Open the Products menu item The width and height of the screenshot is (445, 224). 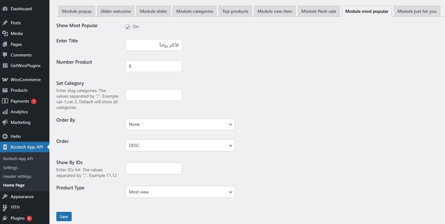click(25, 90)
